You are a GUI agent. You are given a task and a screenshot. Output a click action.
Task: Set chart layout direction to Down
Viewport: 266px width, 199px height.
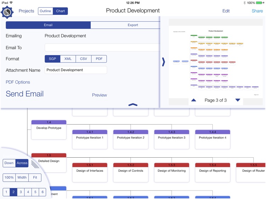[x=9, y=163]
